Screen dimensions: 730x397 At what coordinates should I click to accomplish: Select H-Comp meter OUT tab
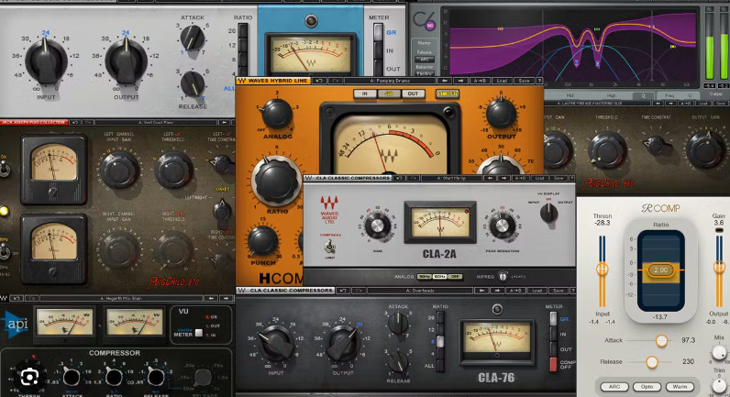click(x=413, y=94)
